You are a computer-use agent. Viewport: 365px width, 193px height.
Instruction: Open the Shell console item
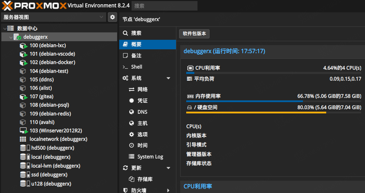tap(147, 67)
